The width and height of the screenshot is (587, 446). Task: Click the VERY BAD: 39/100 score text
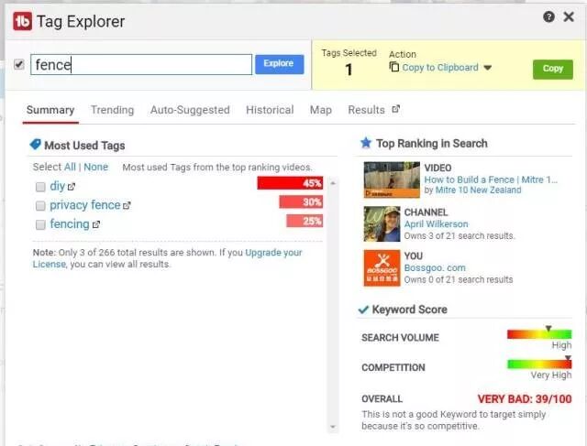pos(525,399)
